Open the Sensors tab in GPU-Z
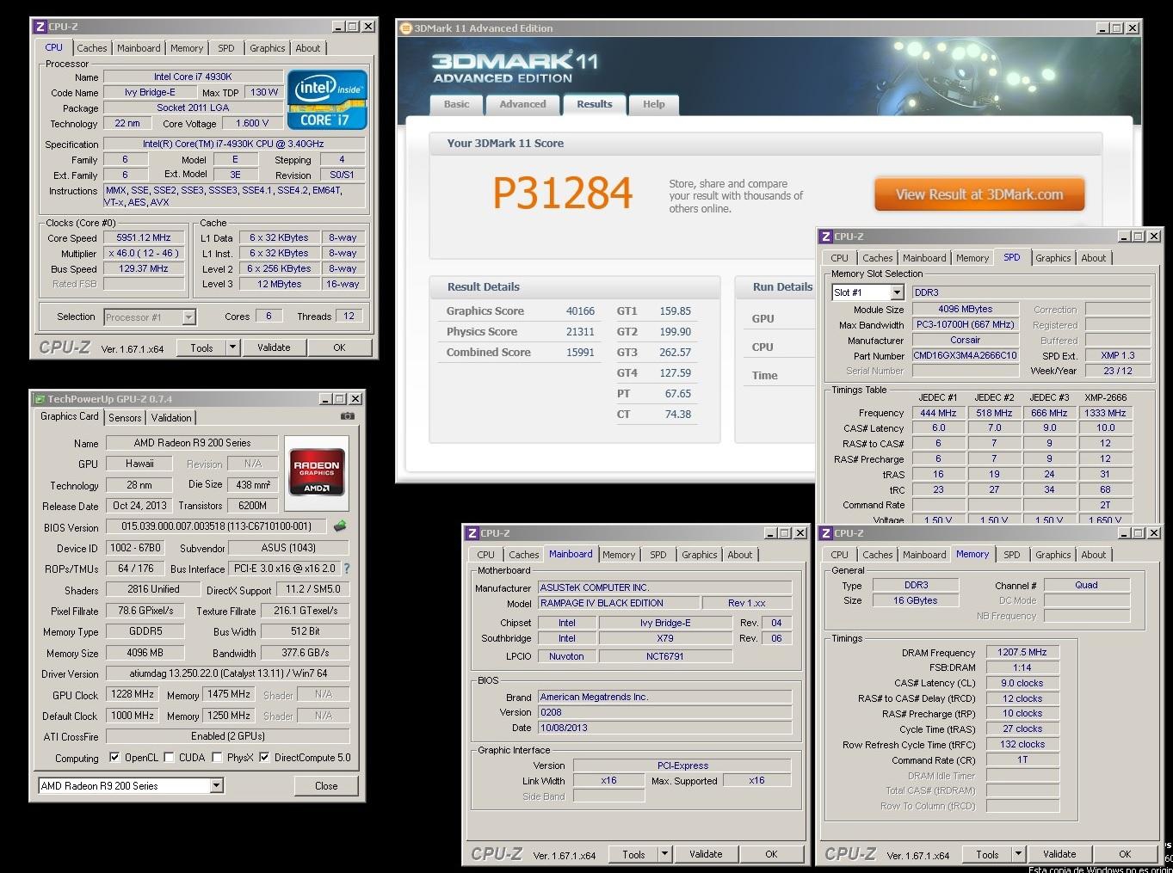Viewport: 1173px width, 873px height. click(x=125, y=418)
